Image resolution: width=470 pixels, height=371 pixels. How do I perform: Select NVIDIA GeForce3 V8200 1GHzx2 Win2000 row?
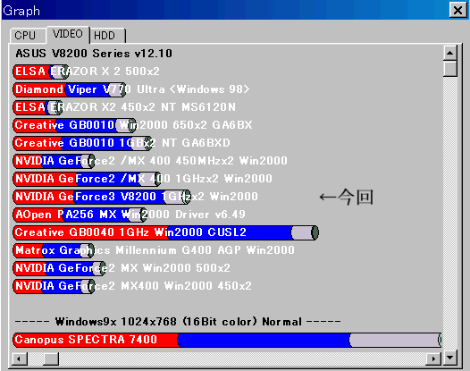136,197
